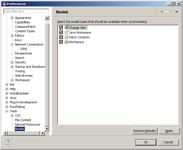The width and height of the screenshot is (183, 150).
Task: Click the vertical scrollbar thumb
Action: pos(47,76)
